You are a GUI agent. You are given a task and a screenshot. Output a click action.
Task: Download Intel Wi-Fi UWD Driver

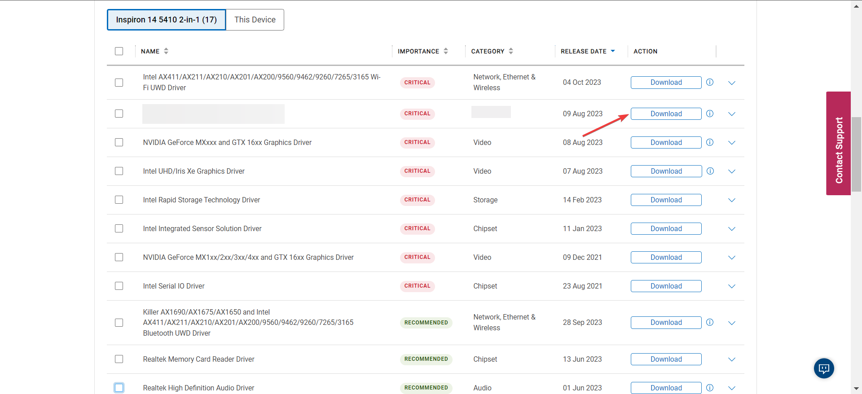point(666,83)
